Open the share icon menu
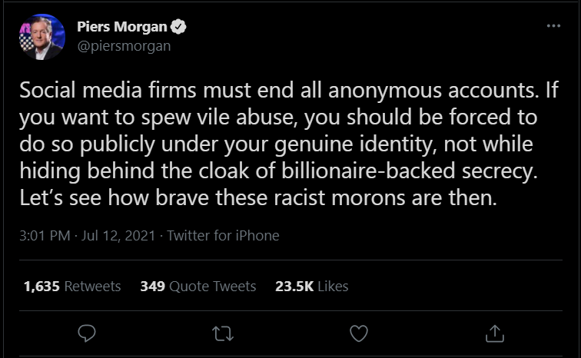Screen dimensions: 581x358 pos(495,333)
